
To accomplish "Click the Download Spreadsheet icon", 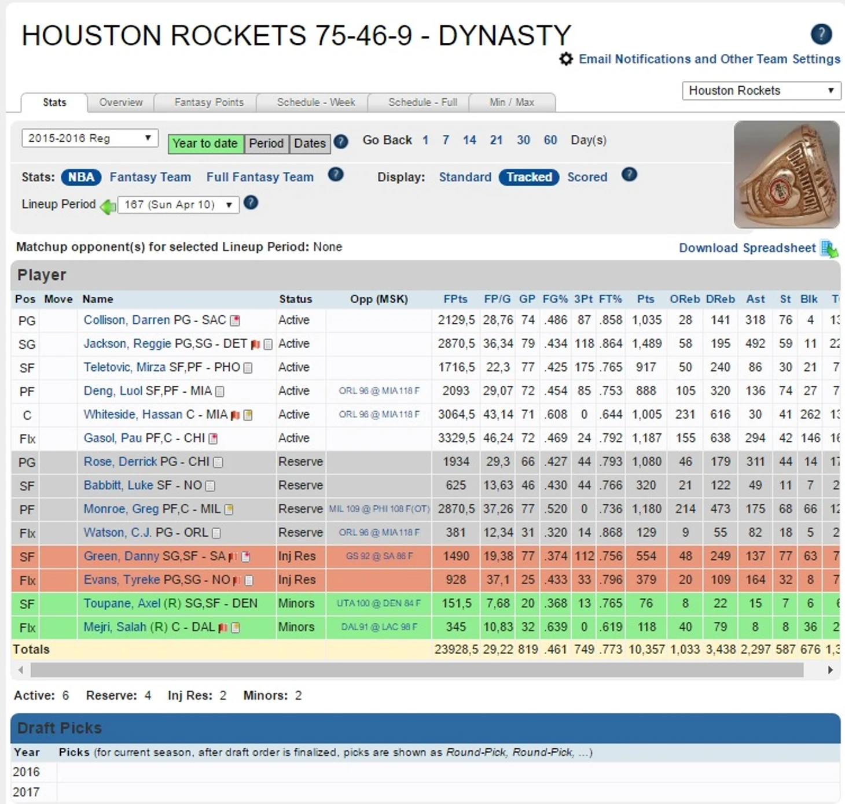I will [829, 249].
